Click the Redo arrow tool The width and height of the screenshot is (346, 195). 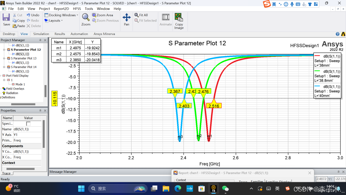pos(33,21)
